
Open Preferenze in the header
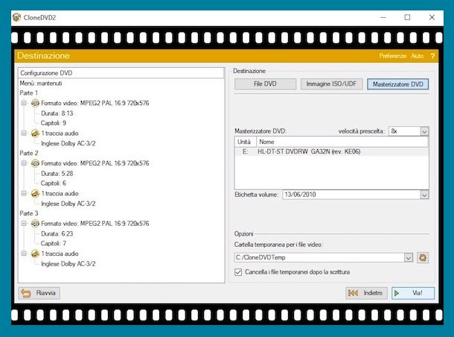coord(393,56)
